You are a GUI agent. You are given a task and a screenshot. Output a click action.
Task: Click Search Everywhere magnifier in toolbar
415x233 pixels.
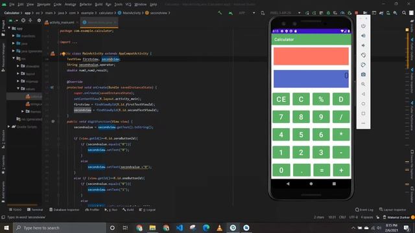pyautogui.click(x=404, y=13)
